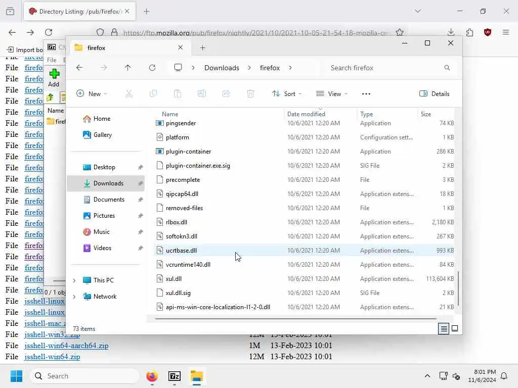The image size is (518, 388).
Task: Open the jsshell-win64.zip link
Action: coord(52,357)
